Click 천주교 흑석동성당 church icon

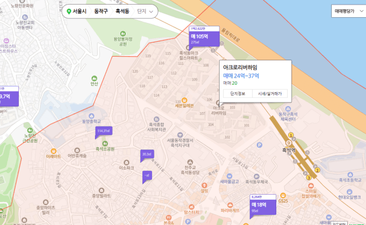pos(190,162)
